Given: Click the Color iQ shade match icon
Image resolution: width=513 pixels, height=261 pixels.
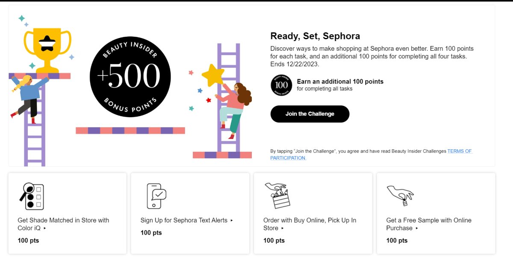Looking at the screenshot, I should (31, 196).
